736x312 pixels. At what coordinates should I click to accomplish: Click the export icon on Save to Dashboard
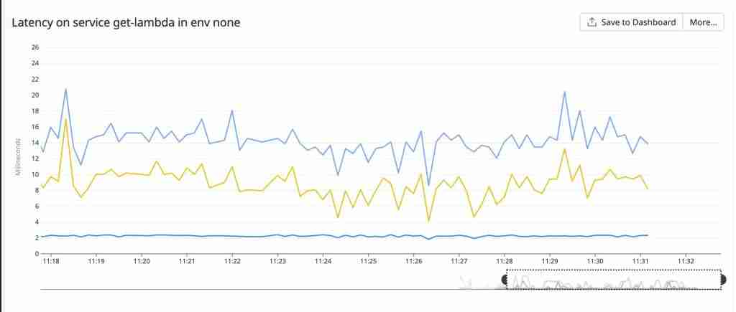pos(592,22)
